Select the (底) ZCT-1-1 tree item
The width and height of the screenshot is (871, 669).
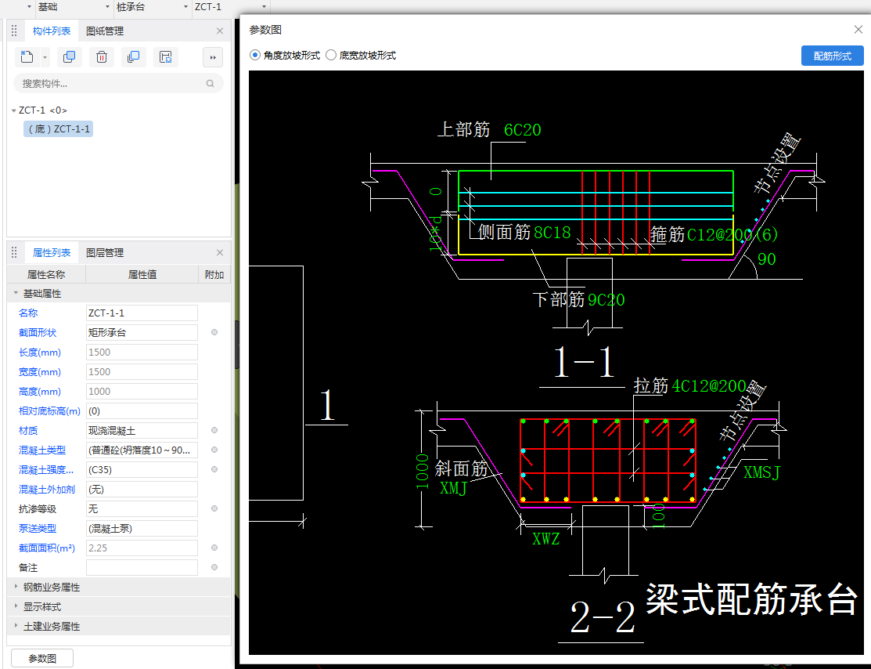pyautogui.click(x=59, y=129)
